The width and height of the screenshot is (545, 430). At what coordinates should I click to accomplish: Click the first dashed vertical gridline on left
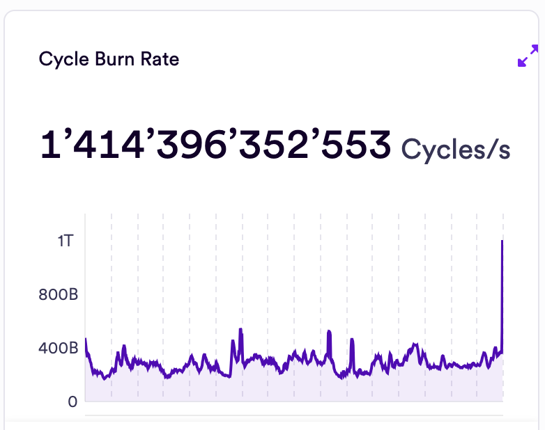112,278
